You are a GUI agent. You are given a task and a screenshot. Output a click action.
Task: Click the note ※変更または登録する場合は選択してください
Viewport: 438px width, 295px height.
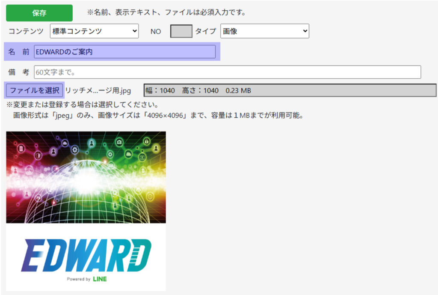(83, 104)
